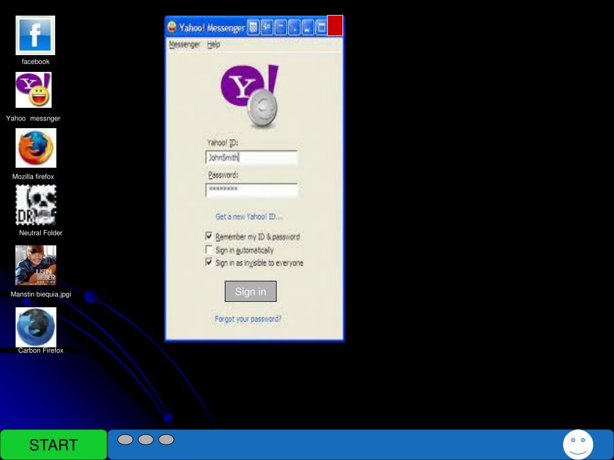Image resolution: width=614 pixels, height=460 pixels.
Task: Open the Mozilla Firefox desktop icon
Action: (36, 148)
